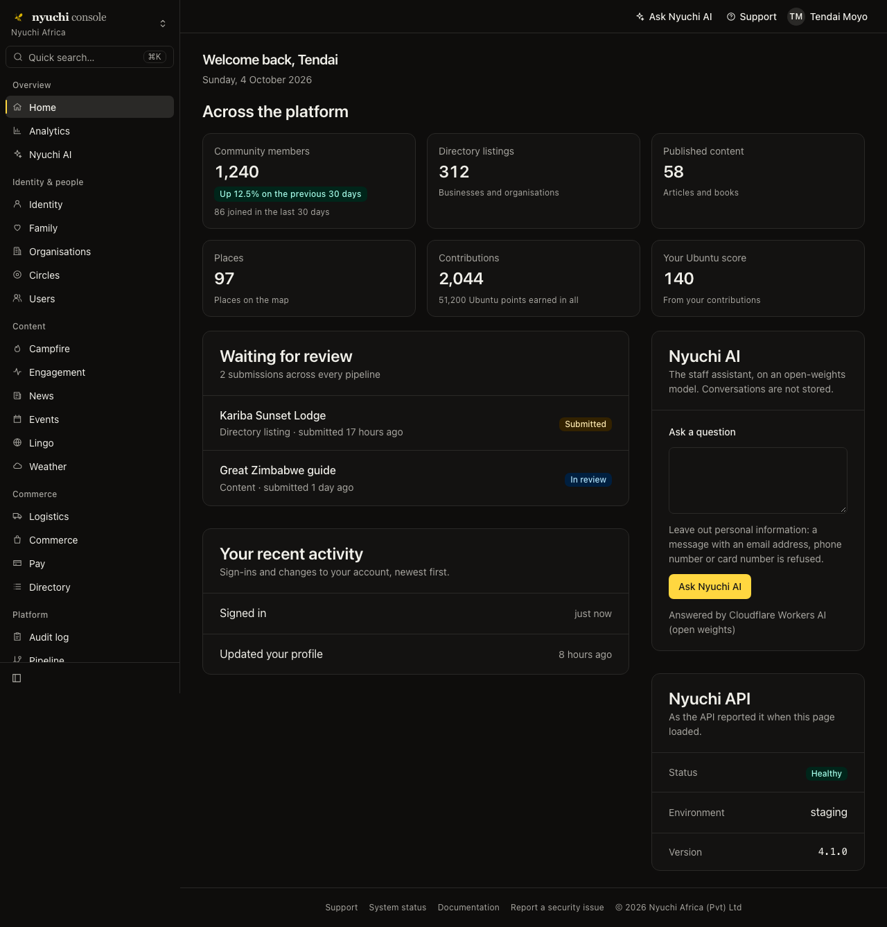This screenshot has width=887, height=927.
Task: Click the Community members card
Action: click(309, 181)
